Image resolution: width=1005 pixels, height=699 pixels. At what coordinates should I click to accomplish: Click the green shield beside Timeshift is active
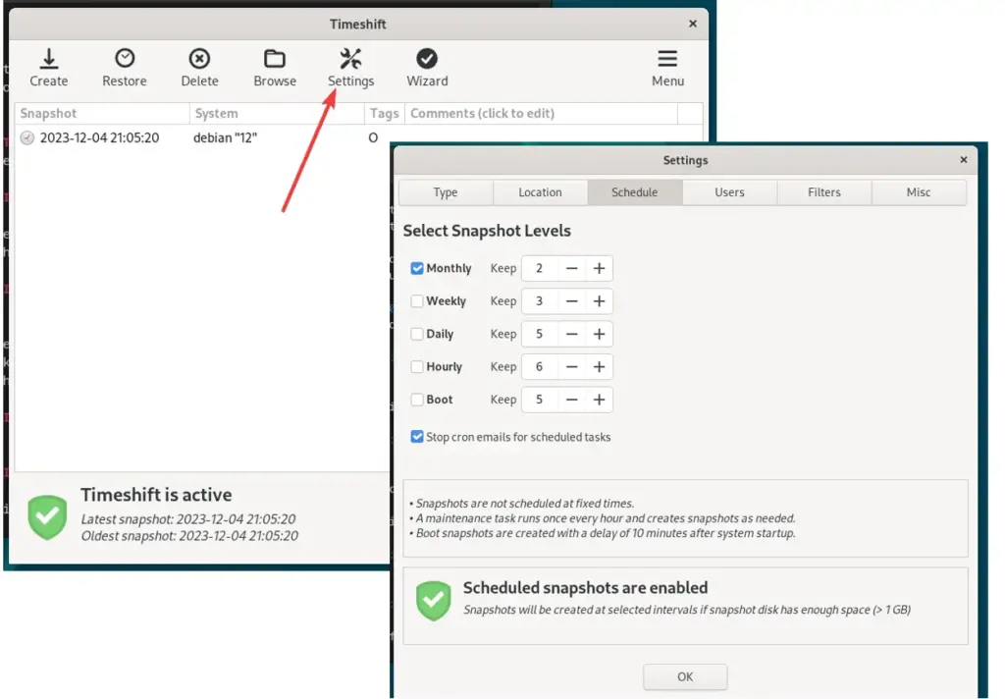point(47,516)
